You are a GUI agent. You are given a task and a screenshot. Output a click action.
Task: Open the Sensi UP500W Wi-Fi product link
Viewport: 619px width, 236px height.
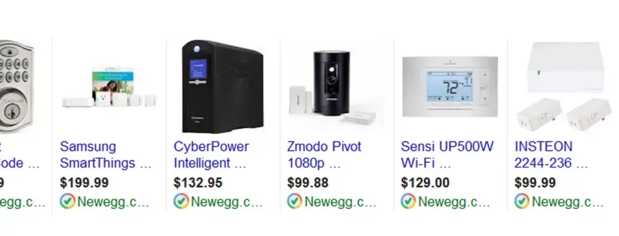coord(447,155)
